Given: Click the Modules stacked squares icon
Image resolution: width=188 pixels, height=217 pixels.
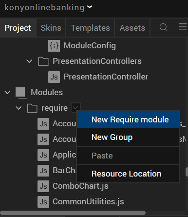Looking at the screenshot, I should coord(21,93).
